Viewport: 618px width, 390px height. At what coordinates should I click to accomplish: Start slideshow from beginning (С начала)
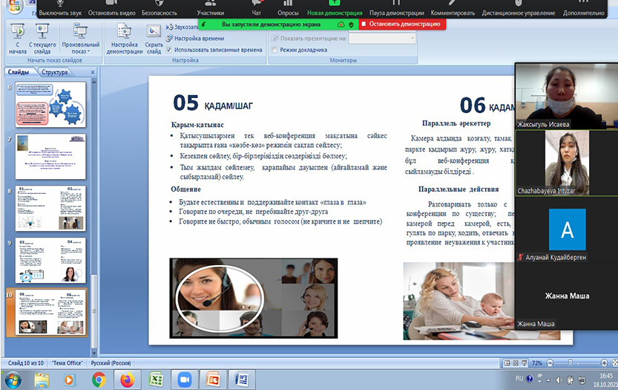[x=18, y=37]
